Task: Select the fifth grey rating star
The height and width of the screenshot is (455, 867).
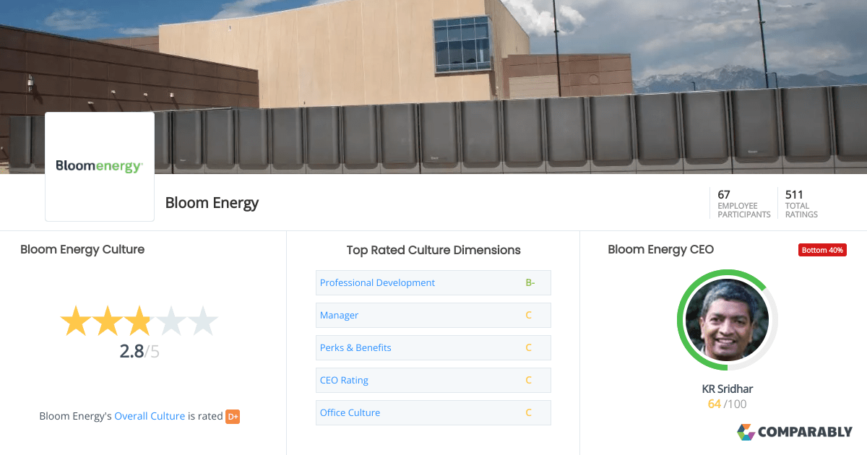Action: coord(202,321)
